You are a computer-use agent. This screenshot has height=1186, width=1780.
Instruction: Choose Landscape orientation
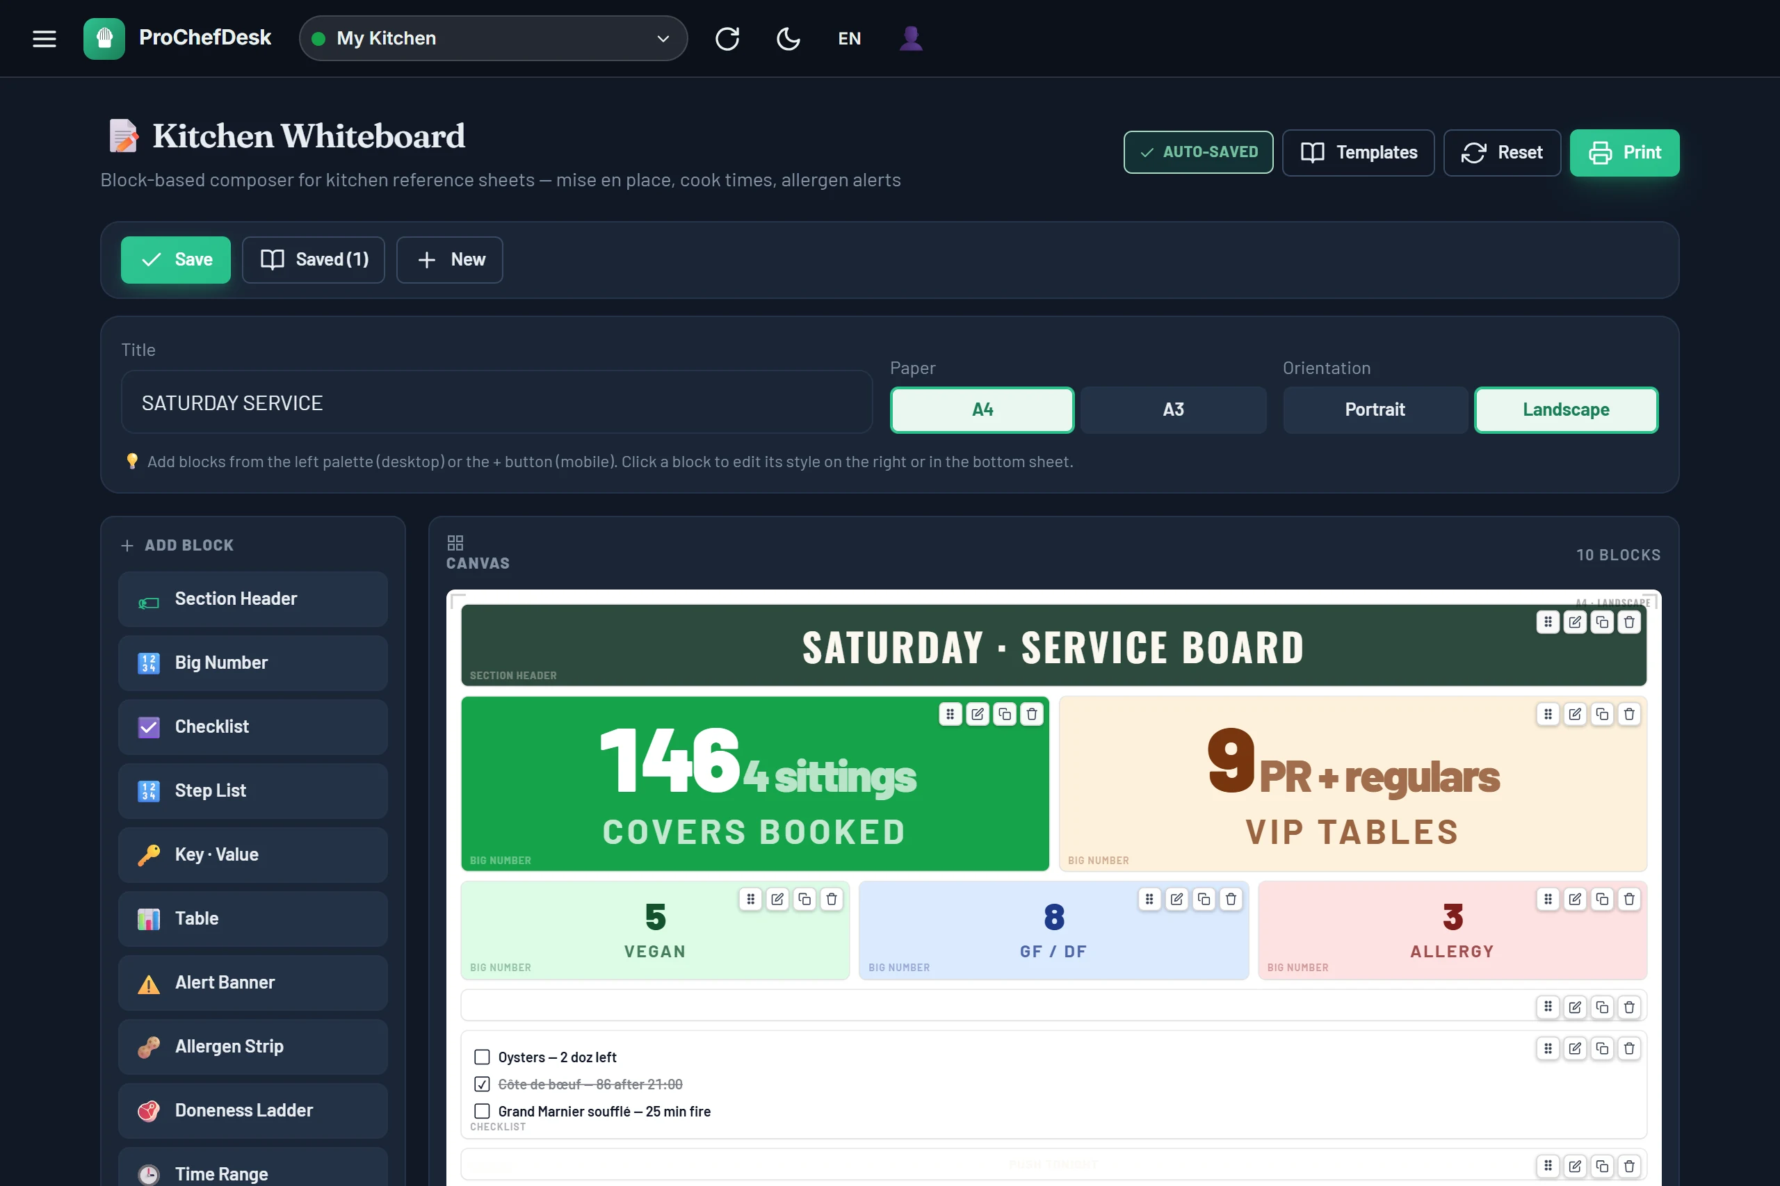tap(1566, 410)
